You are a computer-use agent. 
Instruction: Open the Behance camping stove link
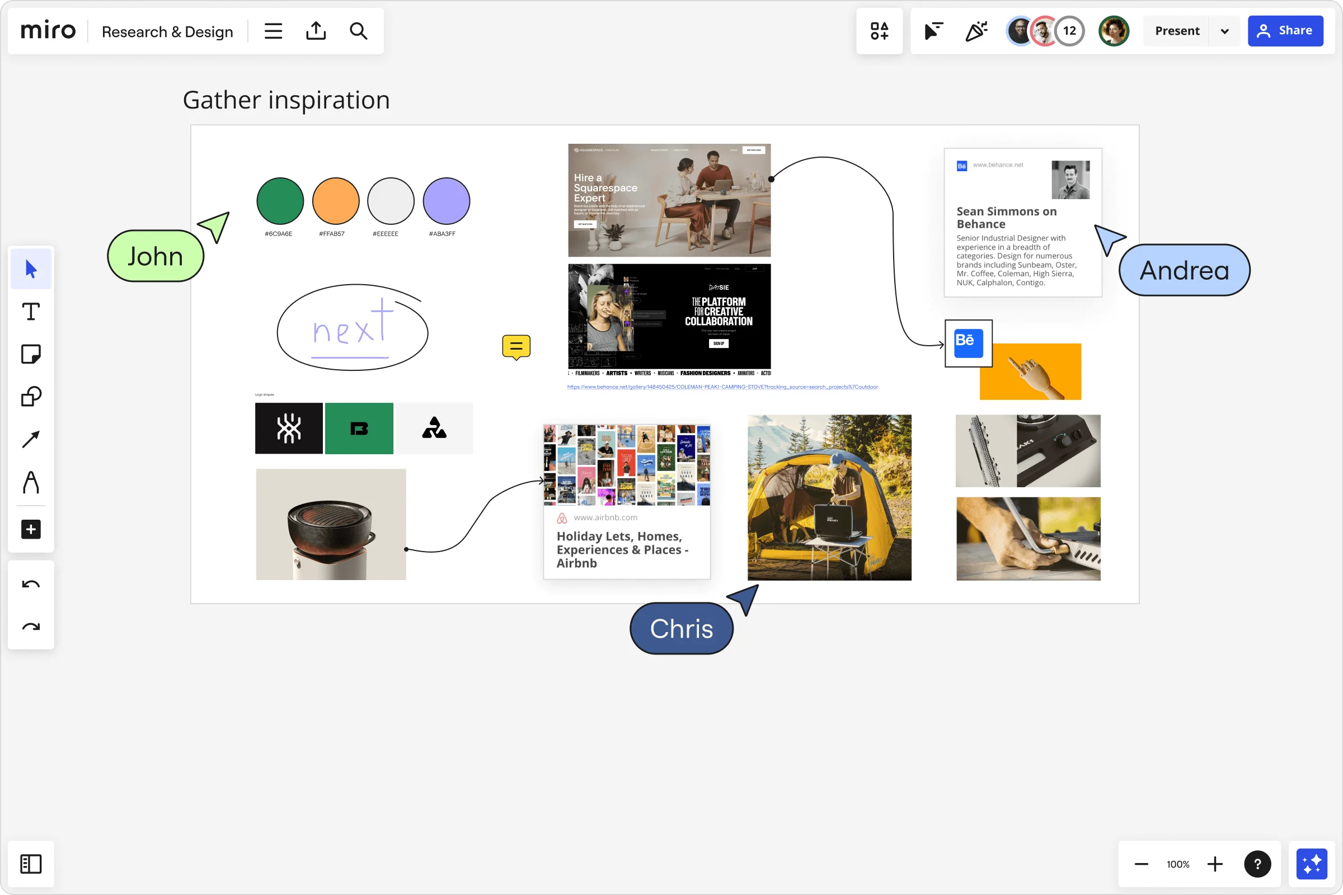[722, 387]
